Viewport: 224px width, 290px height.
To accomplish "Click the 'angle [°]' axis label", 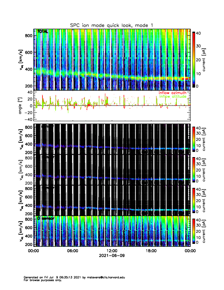I will 21,105.
